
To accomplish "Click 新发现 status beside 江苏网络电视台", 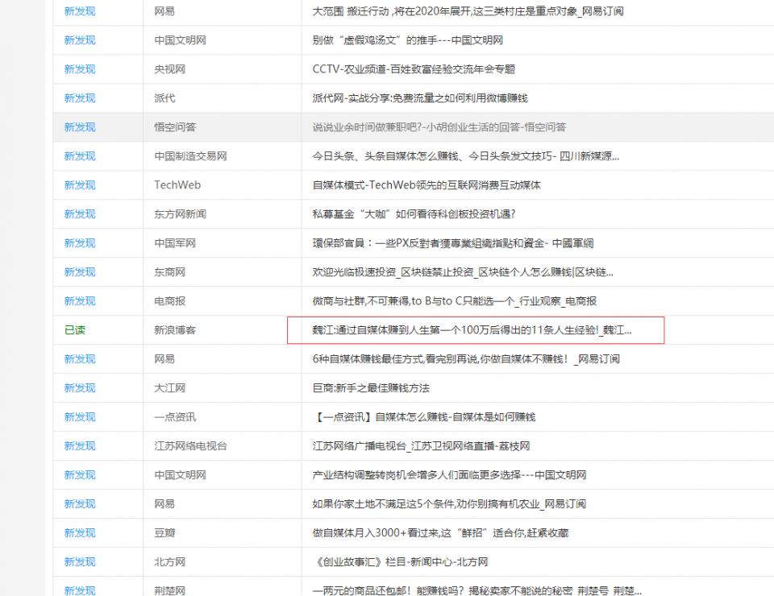I will 80,446.
